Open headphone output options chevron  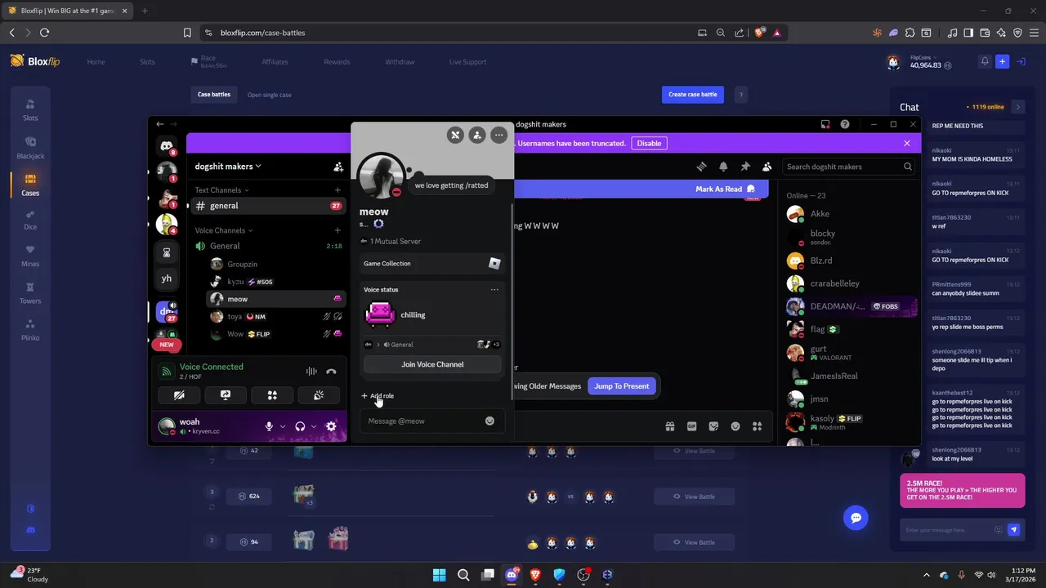(x=314, y=426)
